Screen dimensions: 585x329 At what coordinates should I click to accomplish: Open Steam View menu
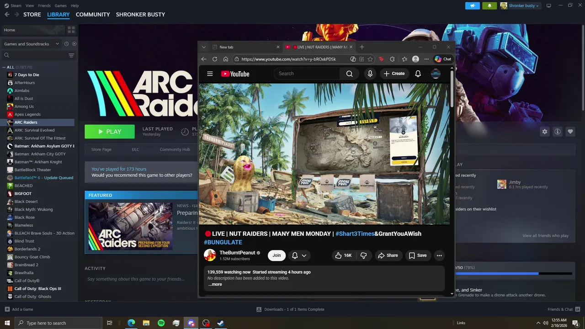tap(30, 5)
